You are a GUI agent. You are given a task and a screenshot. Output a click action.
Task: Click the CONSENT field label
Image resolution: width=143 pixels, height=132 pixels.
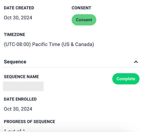[82, 8]
